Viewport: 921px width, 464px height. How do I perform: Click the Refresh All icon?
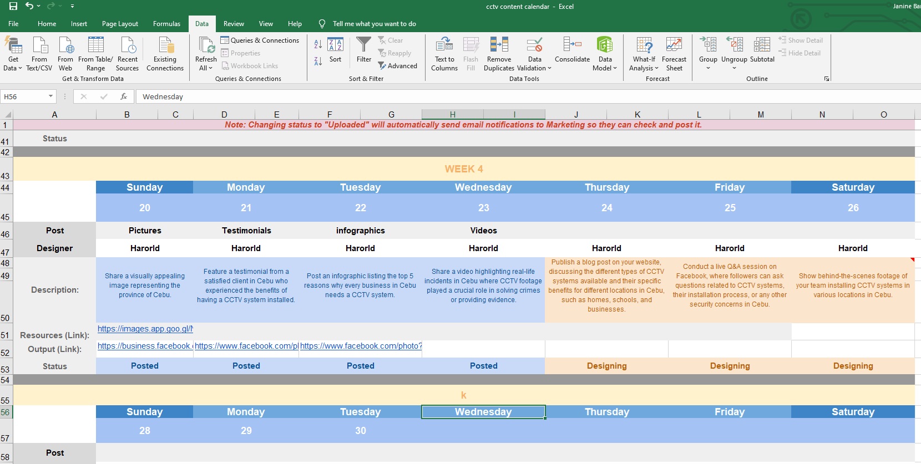[x=206, y=45]
